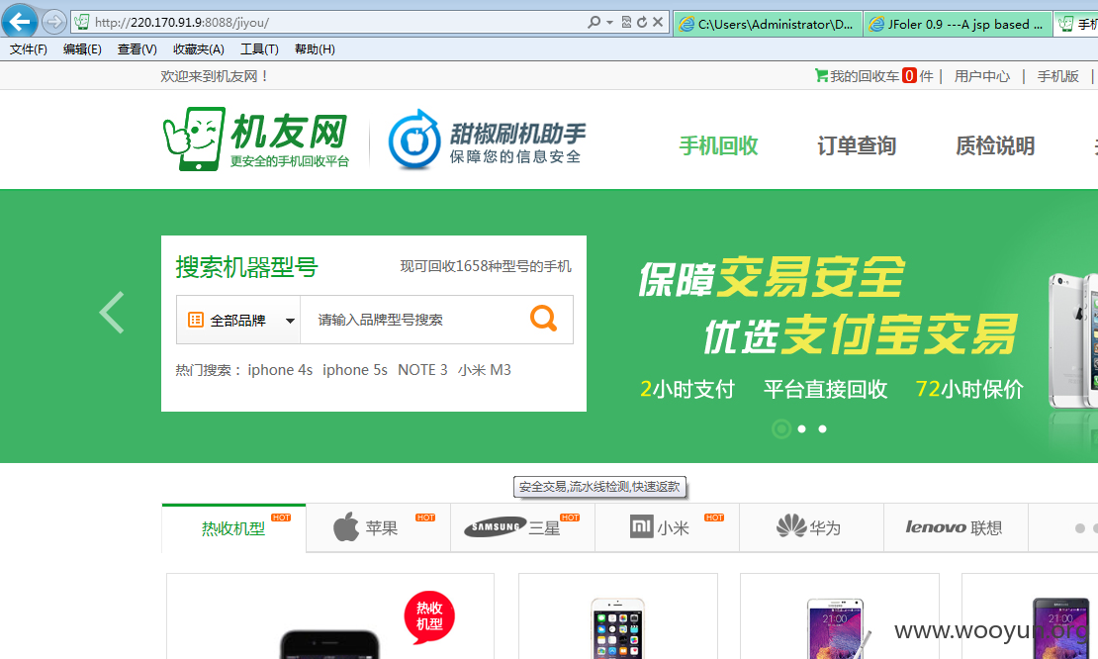Open the 我的回收车 link
The image size is (1098, 659).
(865, 76)
